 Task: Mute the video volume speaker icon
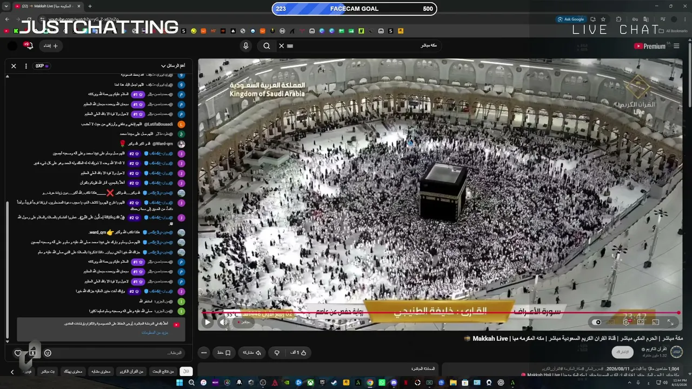click(223, 322)
